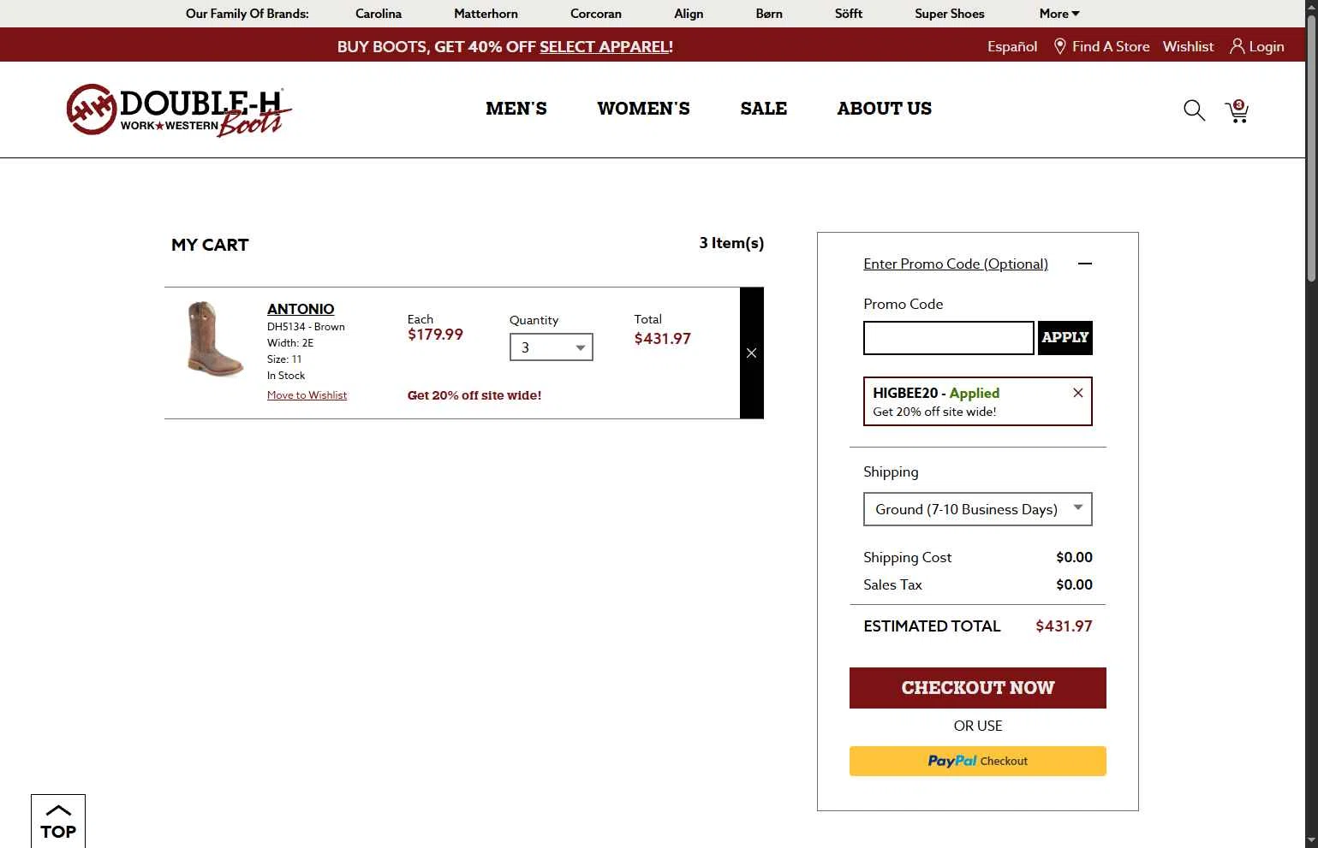1318x848 pixels.
Task: Click the PayPal Checkout button
Action: (978, 761)
